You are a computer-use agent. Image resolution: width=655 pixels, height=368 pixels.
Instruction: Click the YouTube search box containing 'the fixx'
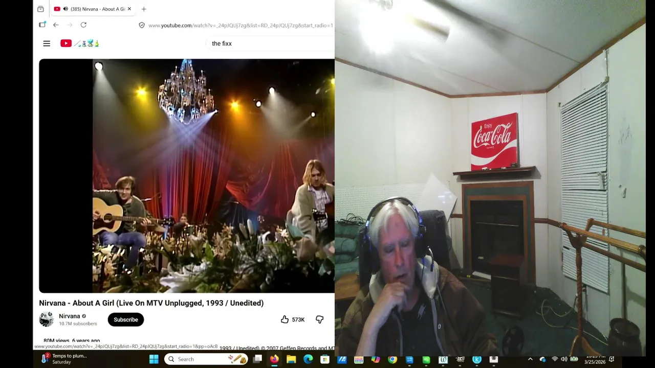click(x=271, y=43)
